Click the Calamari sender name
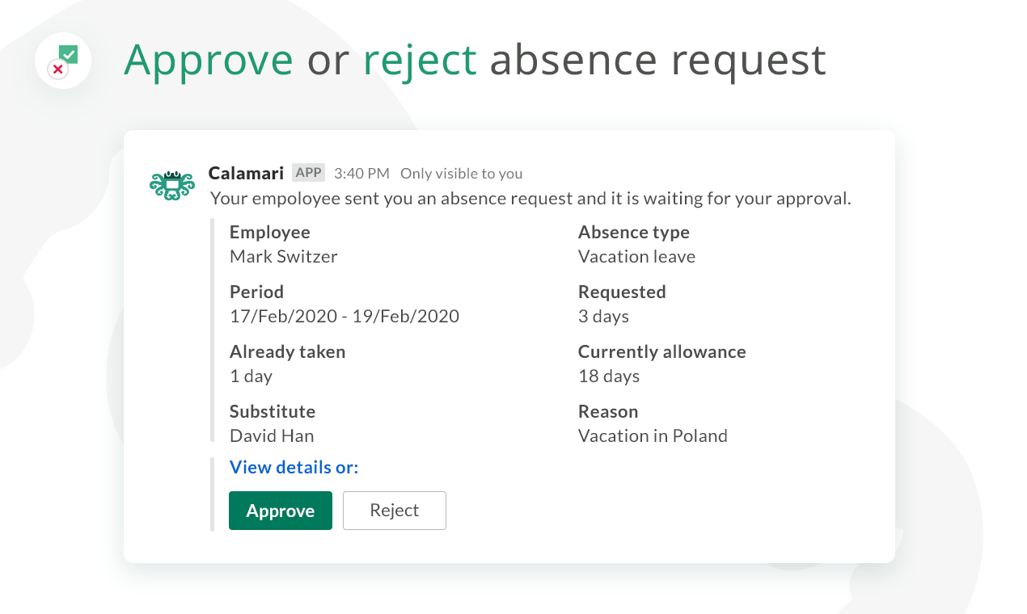The height and width of the screenshot is (614, 1027). pyautogui.click(x=246, y=173)
